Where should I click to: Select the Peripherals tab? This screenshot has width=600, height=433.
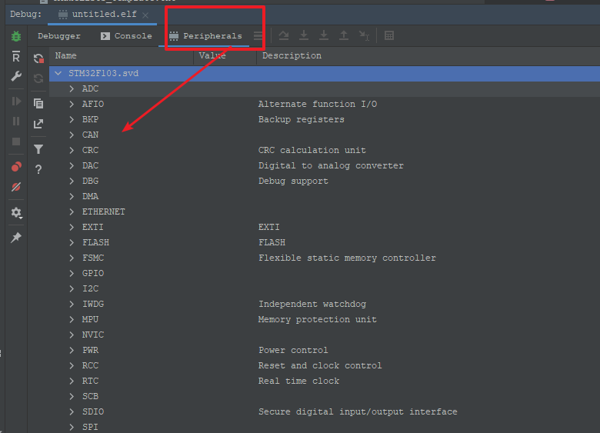pyautogui.click(x=205, y=36)
